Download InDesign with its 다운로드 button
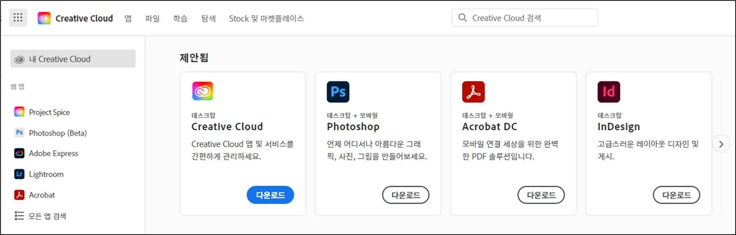Screen dimensions: 736x235 point(677,195)
